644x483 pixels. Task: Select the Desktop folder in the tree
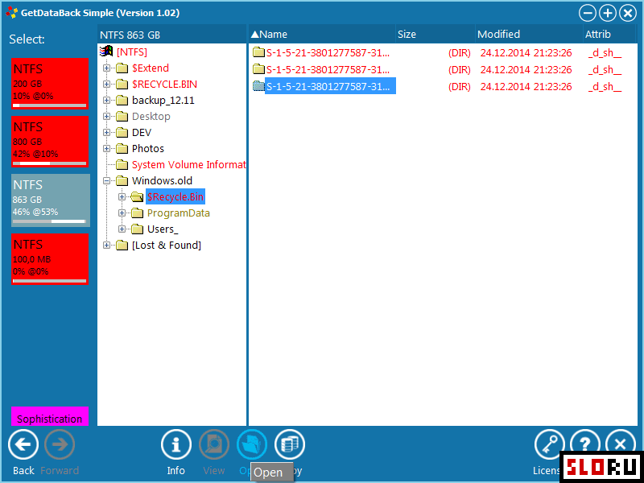pos(151,116)
